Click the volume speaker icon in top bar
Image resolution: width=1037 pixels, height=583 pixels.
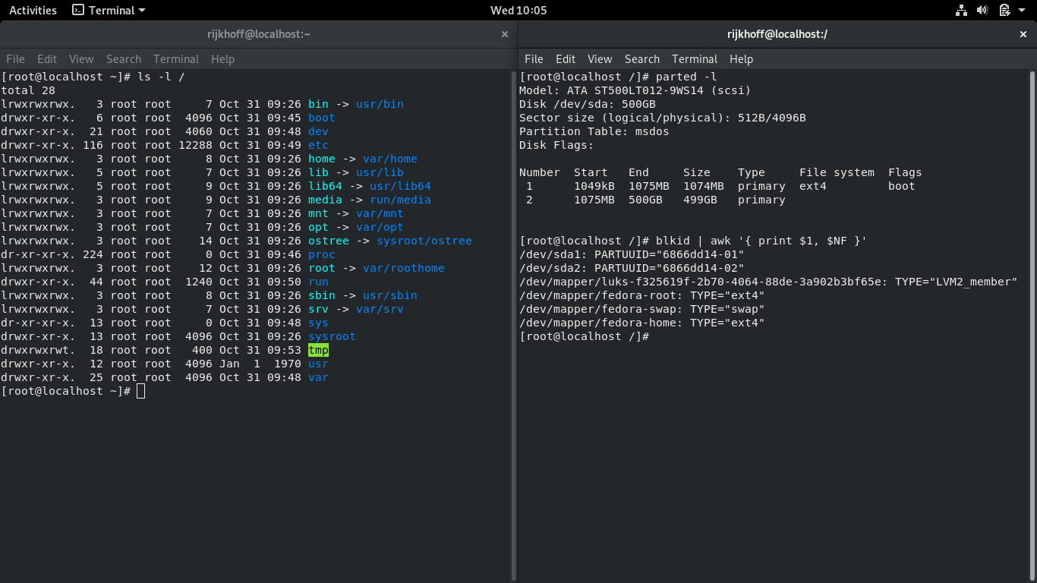click(982, 10)
